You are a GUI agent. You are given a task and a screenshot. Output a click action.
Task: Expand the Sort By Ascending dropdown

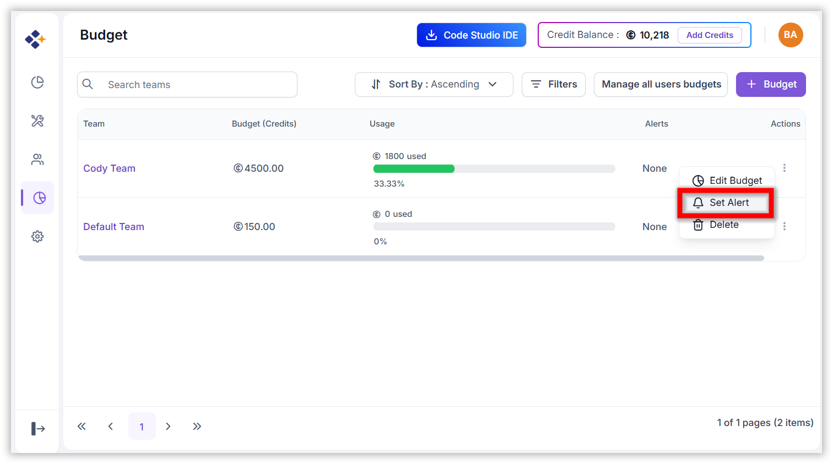pos(434,84)
